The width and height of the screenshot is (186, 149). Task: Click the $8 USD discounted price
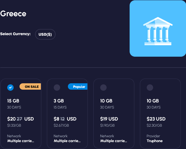point(65,119)
